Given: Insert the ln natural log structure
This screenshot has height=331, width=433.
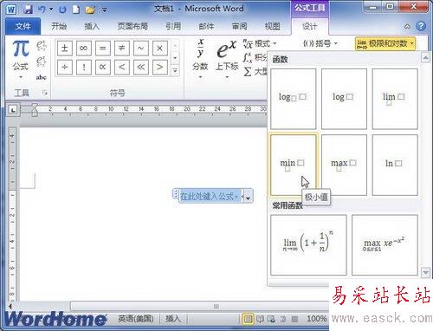Looking at the screenshot, I should coord(395,165).
